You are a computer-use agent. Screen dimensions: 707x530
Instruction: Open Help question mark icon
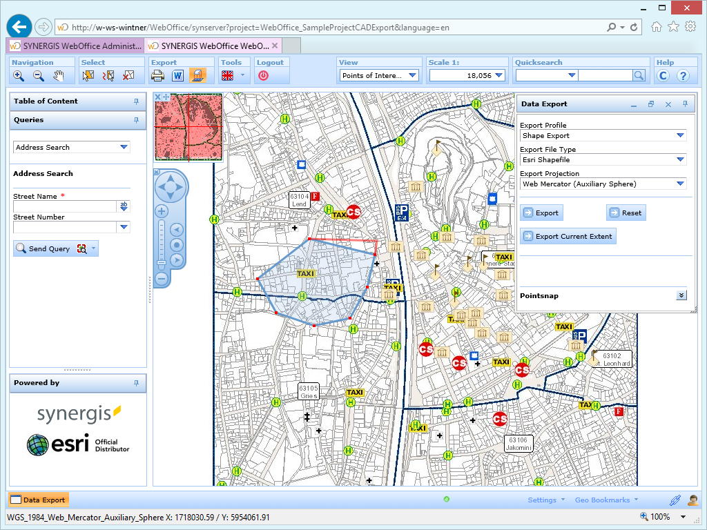click(x=683, y=76)
